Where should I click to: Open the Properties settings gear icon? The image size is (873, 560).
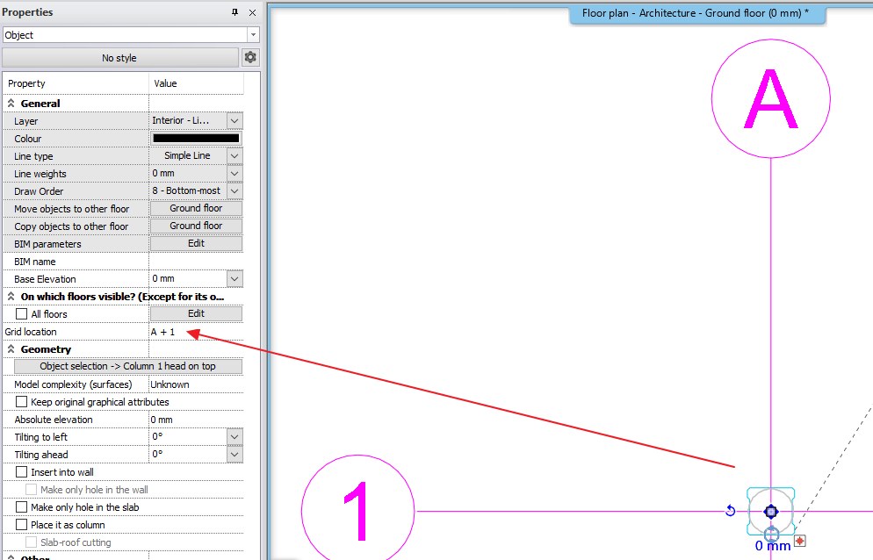250,56
